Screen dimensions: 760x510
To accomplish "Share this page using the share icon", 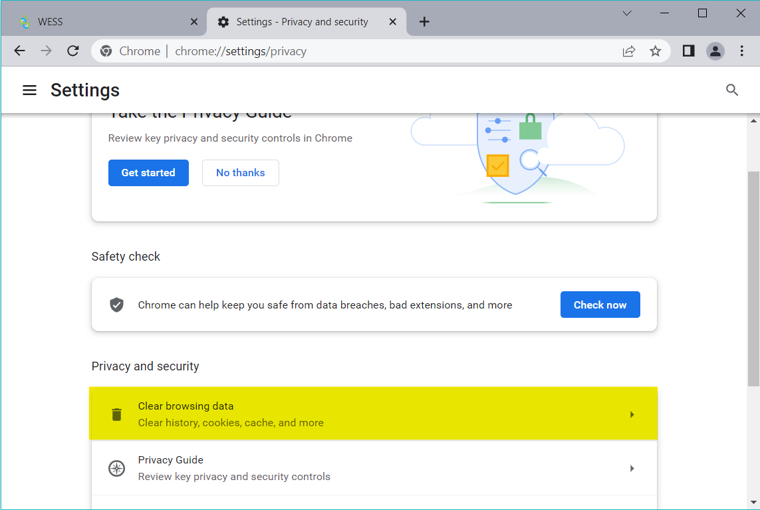I will click(x=628, y=51).
